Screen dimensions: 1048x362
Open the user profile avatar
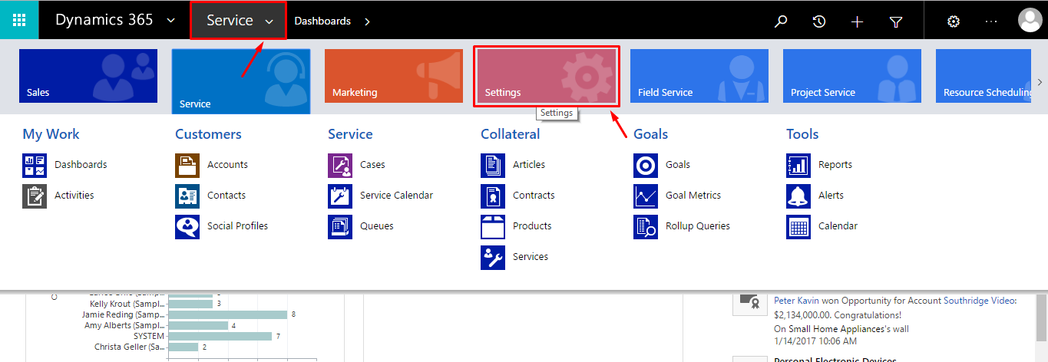click(x=1030, y=21)
